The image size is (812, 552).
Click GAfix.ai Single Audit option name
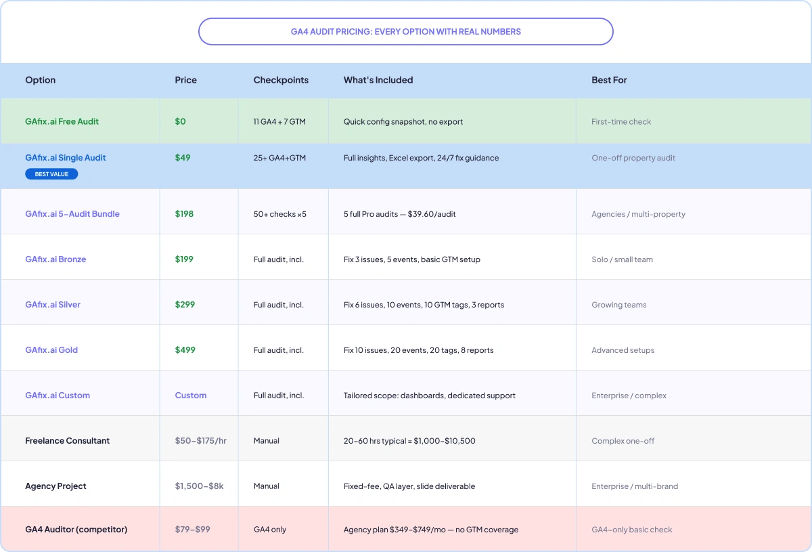tap(66, 158)
